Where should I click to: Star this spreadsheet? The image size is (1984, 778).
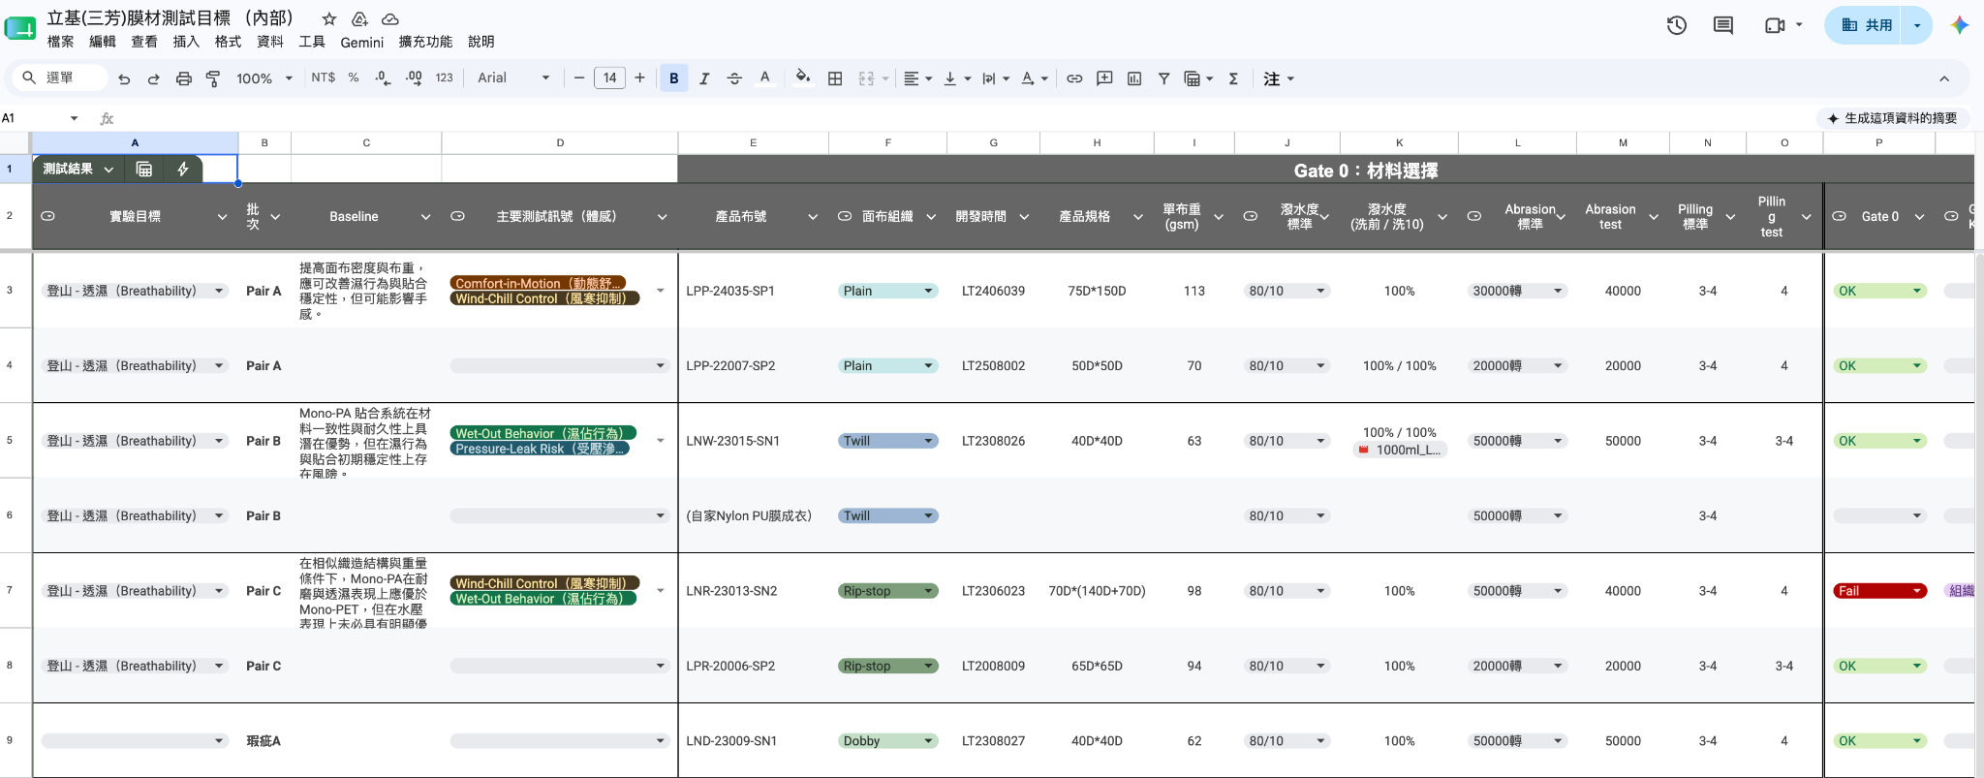click(x=329, y=18)
